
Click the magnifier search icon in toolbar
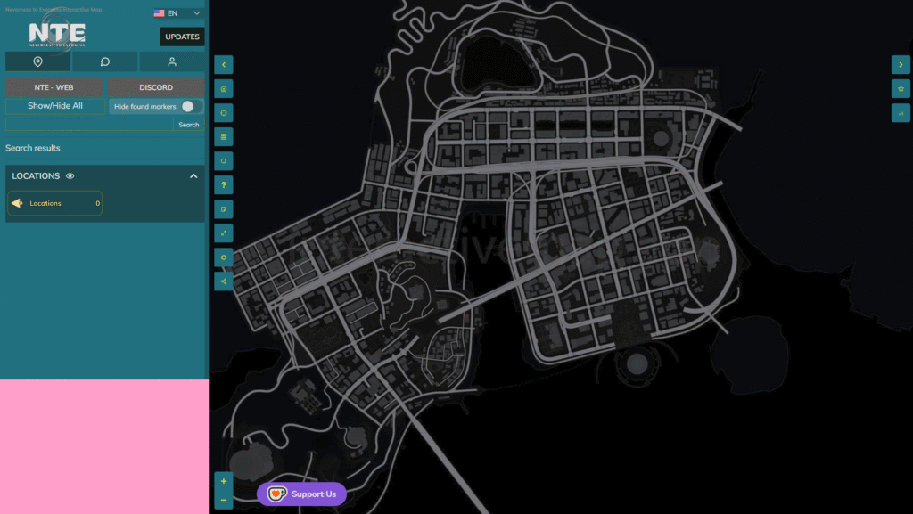point(224,161)
